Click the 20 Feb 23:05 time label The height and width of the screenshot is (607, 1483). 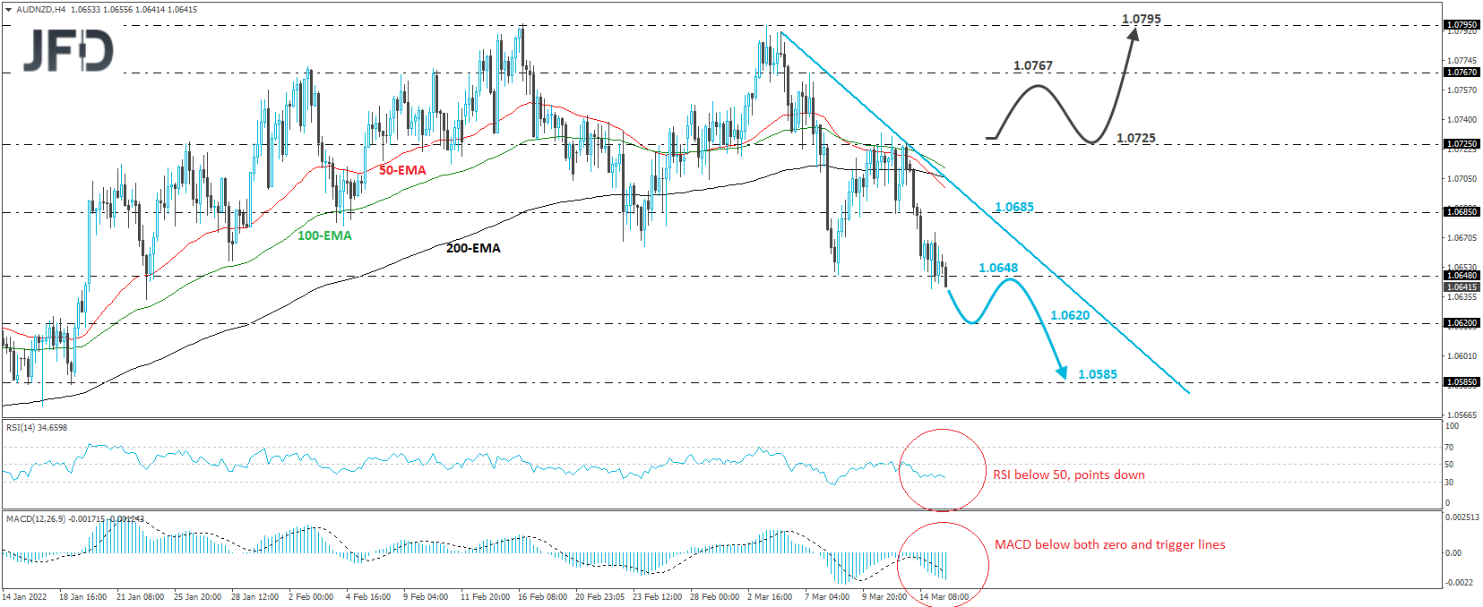click(x=599, y=597)
